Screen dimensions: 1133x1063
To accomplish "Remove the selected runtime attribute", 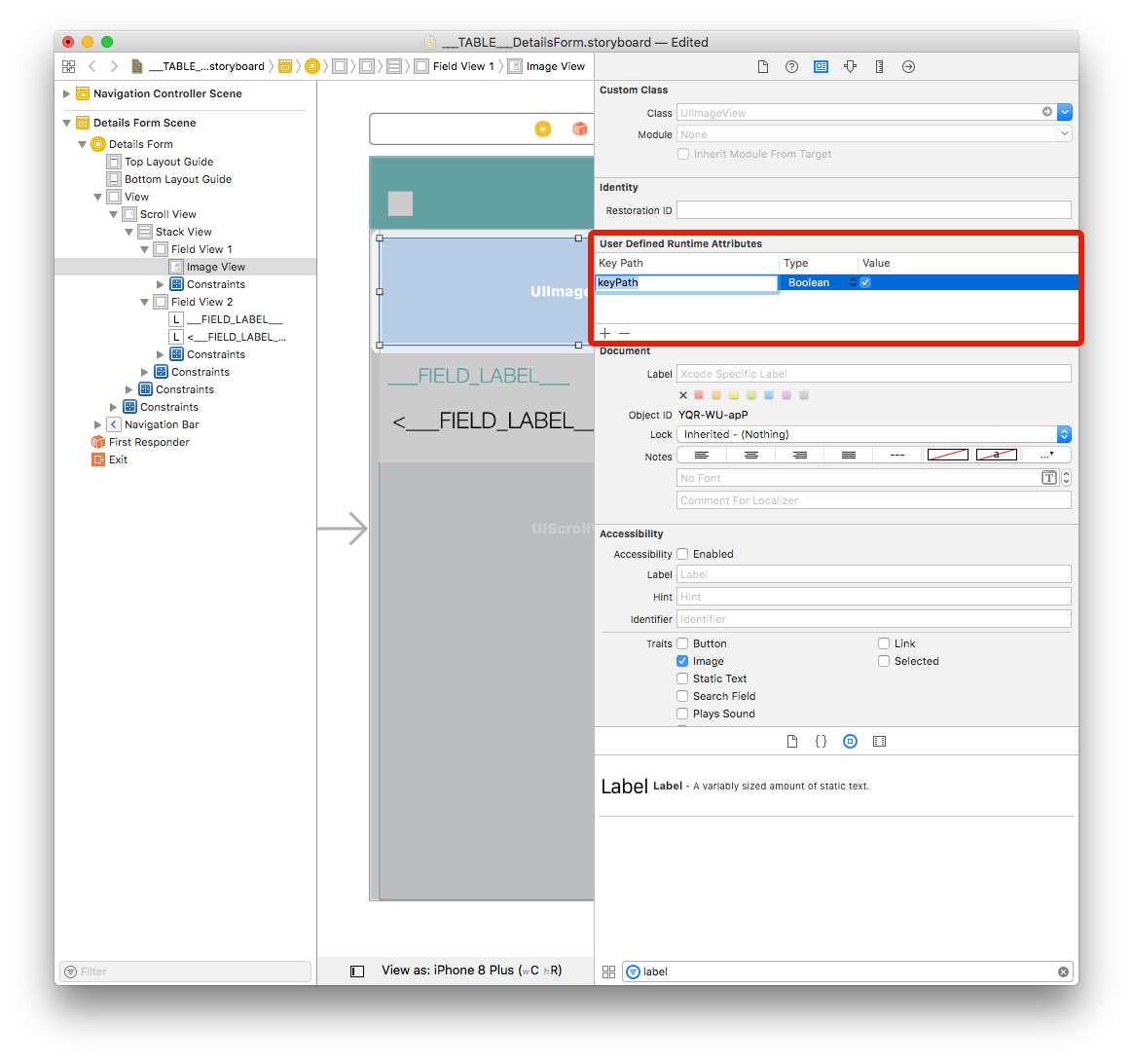I will click(625, 333).
